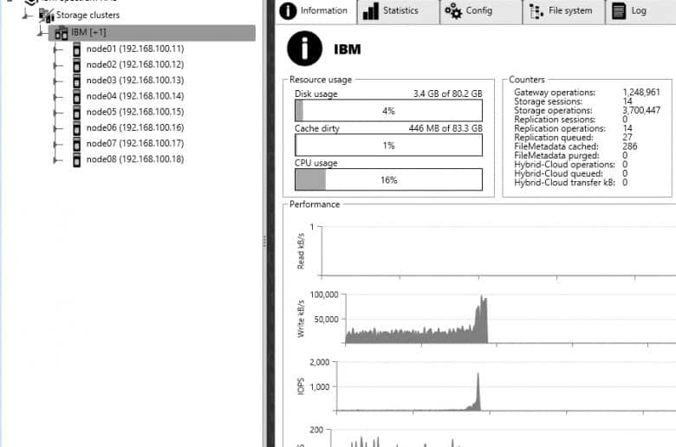Expand the node01 tree branch
This screenshot has height=447, width=676.
coord(57,50)
